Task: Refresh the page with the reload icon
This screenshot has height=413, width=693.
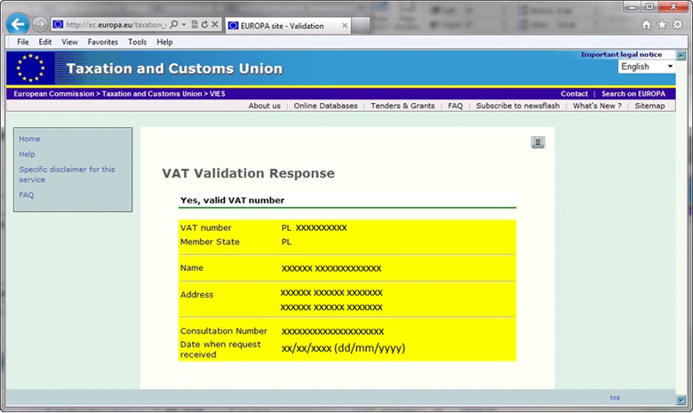Action: 204,25
